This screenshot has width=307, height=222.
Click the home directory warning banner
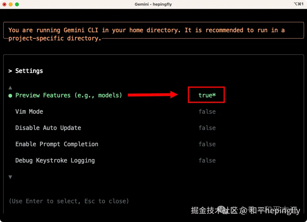coord(153,30)
